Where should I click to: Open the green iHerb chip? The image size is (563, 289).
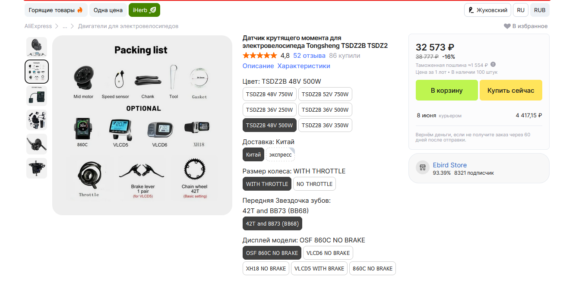[145, 10]
